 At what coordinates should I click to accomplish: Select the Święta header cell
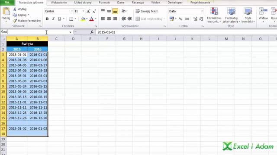pyautogui.click(x=27, y=44)
